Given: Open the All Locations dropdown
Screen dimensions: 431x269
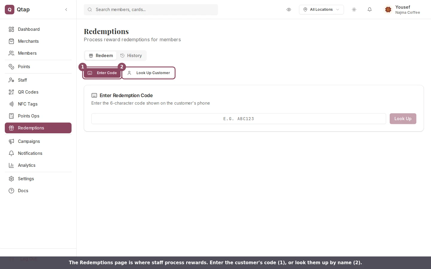Looking at the screenshot, I should 321,10.
